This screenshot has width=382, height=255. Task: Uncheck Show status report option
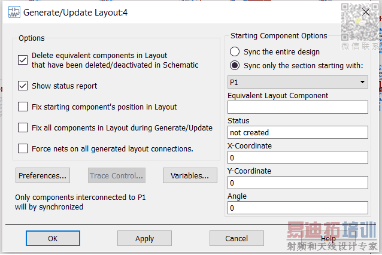pos(23,86)
